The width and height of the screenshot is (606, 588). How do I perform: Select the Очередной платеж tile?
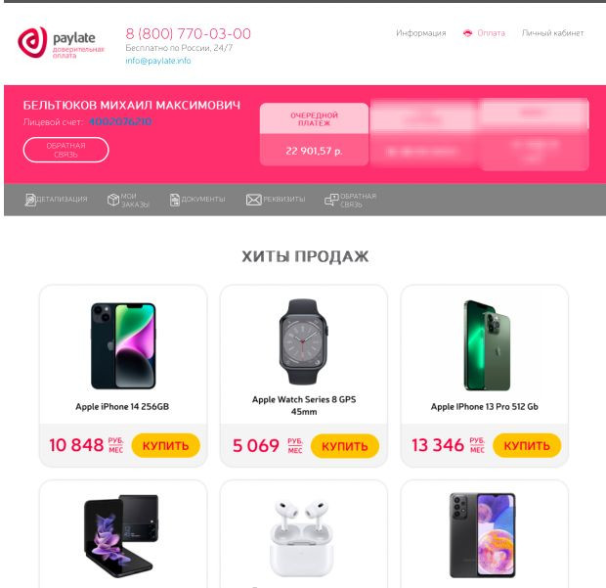pos(314,134)
